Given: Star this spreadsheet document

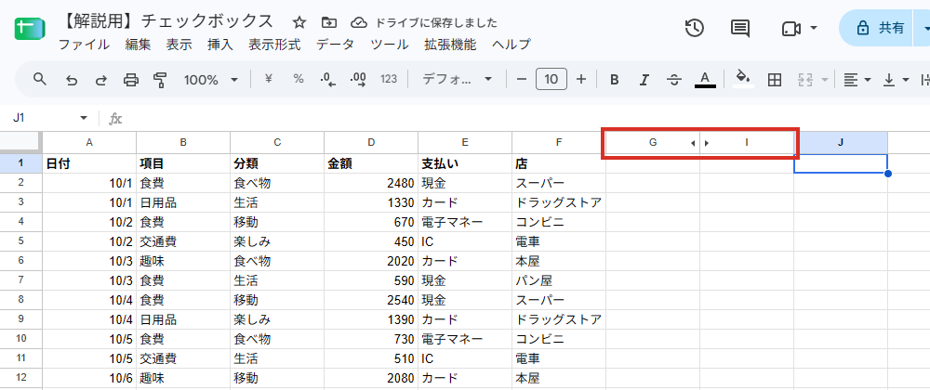Looking at the screenshot, I should coord(299,22).
